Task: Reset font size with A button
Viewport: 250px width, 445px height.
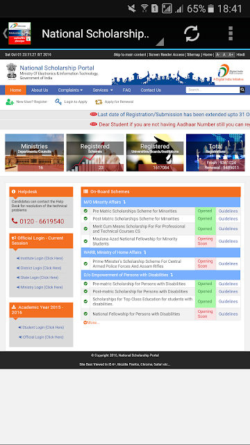Action: pos(224,54)
